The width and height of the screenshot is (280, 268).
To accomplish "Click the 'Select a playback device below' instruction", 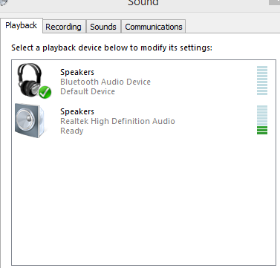I will [111, 48].
